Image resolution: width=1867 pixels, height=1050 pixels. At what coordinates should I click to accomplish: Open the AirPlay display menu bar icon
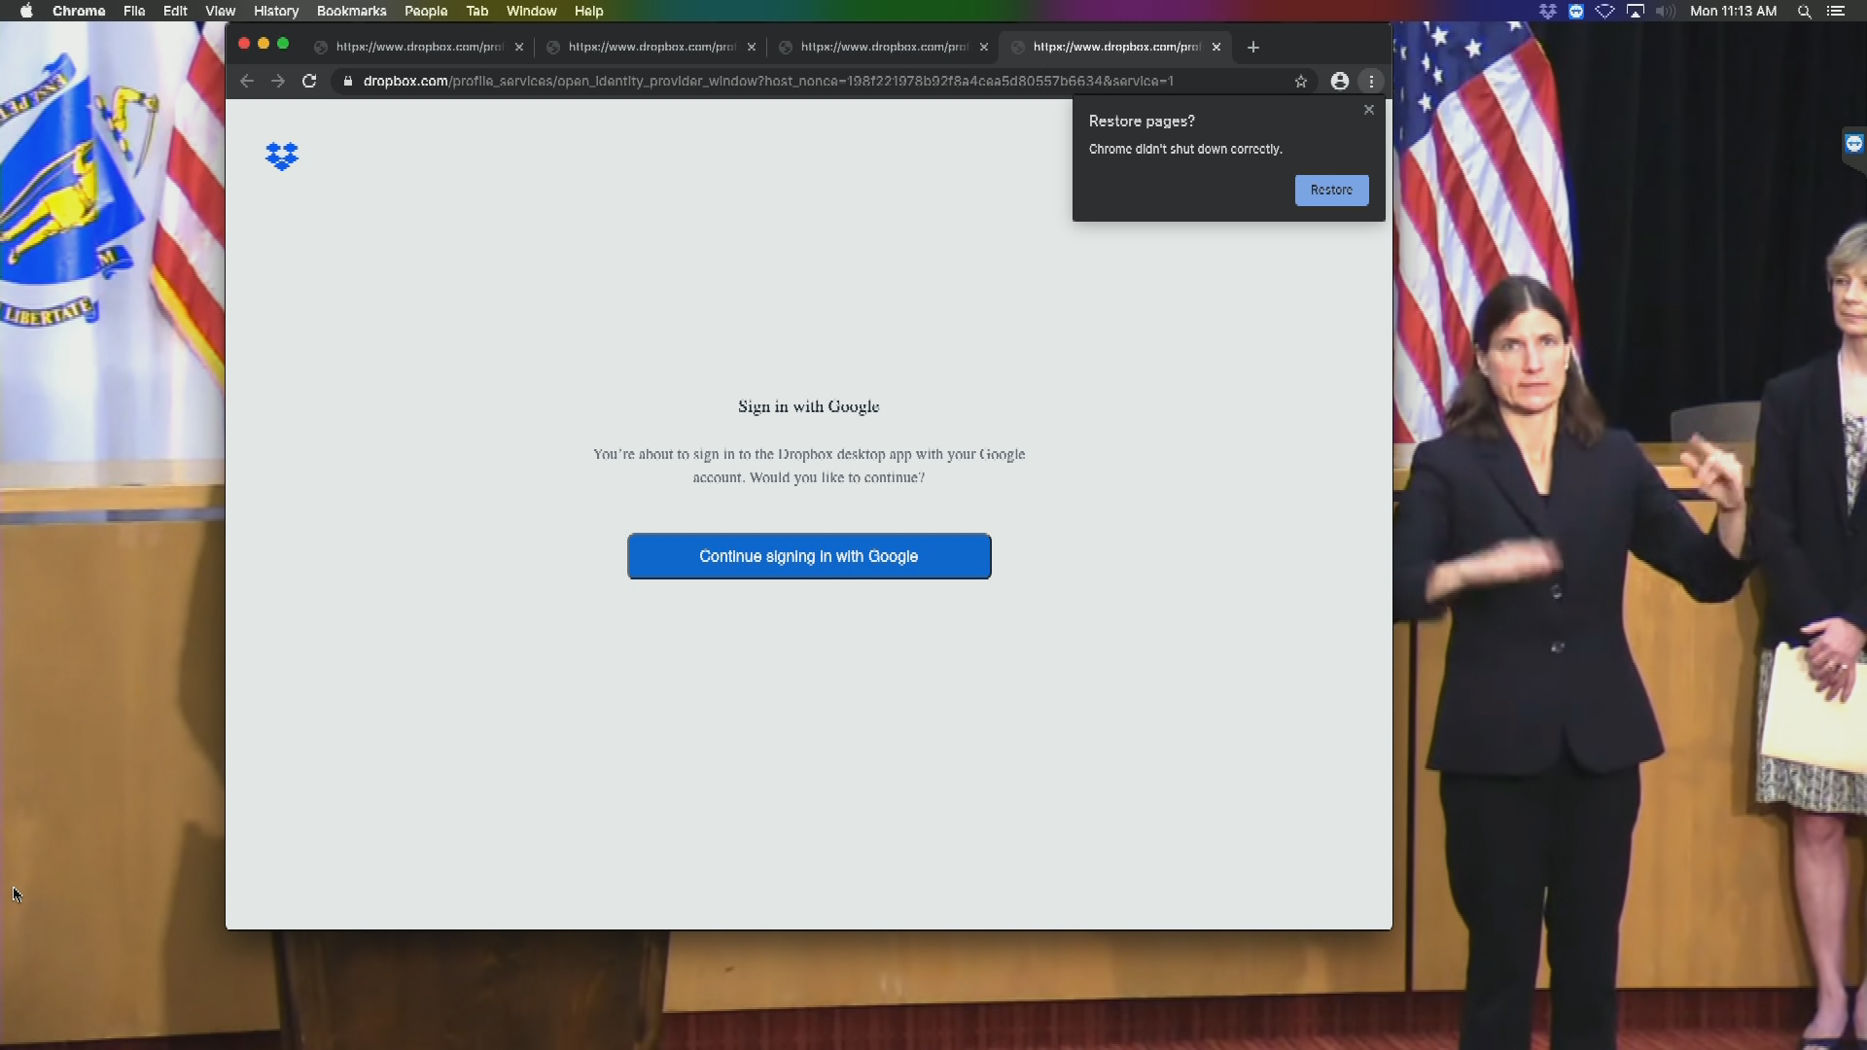point(1636,11)
